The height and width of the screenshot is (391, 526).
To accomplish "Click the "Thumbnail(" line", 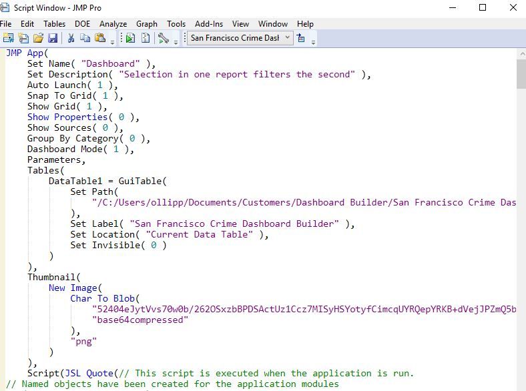I will [x=54, y=278].
